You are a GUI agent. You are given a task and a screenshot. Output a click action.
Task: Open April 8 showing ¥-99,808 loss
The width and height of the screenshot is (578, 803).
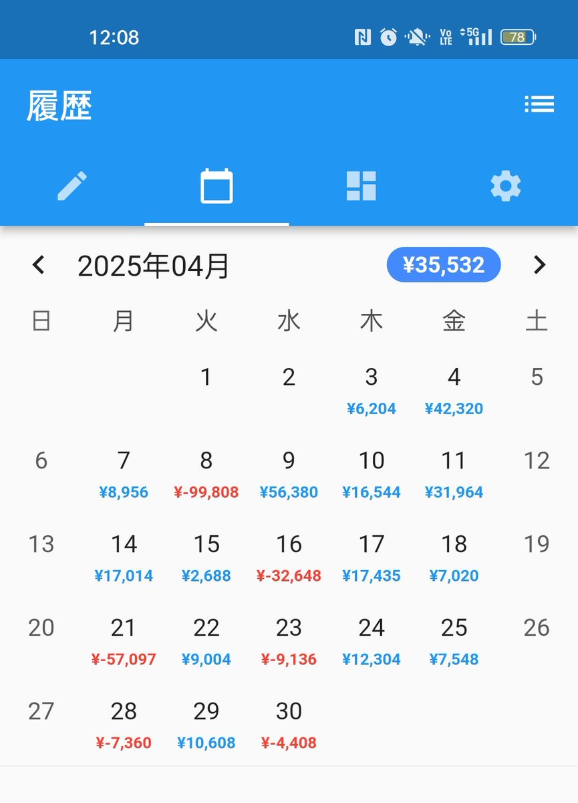click(x=206, y=475)
